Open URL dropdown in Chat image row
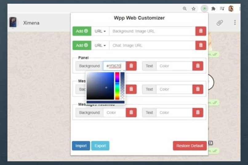The width and height of the screenshot is (248, 165). pos(100,45)
